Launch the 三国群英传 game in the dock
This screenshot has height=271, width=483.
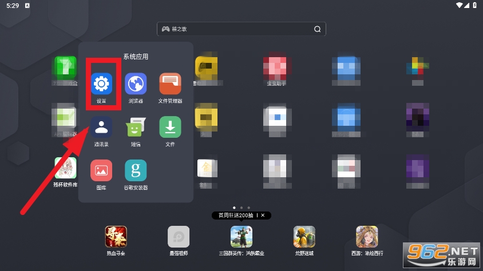[241, 237]
